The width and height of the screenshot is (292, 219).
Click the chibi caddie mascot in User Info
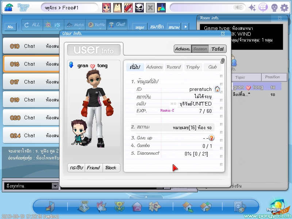pyautogui.click(x=79, y=132)
